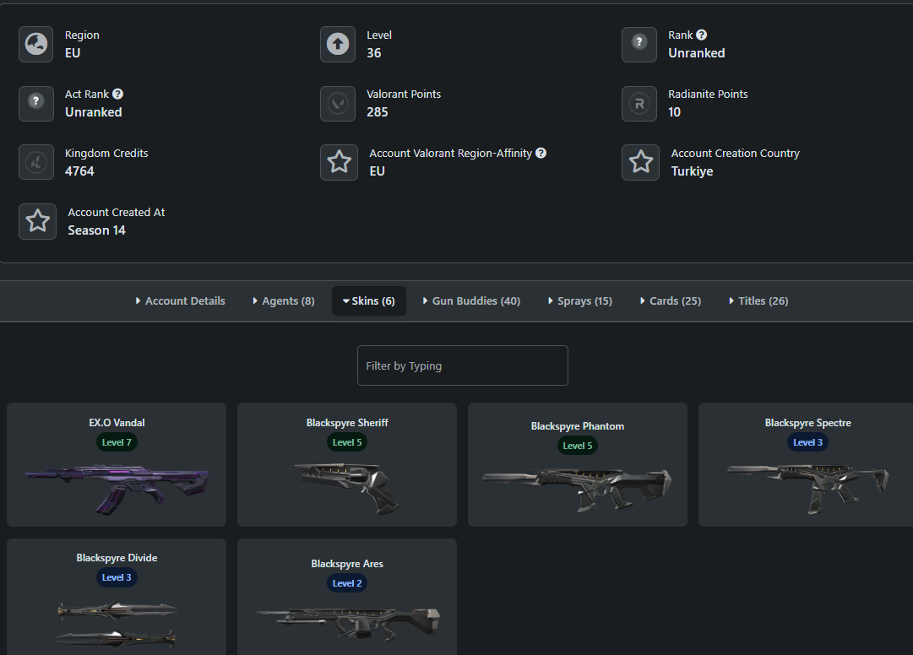Select the Blackspyre Divide skin image
The width and height of the screenshot is (913, 655).
click(117, 625)
